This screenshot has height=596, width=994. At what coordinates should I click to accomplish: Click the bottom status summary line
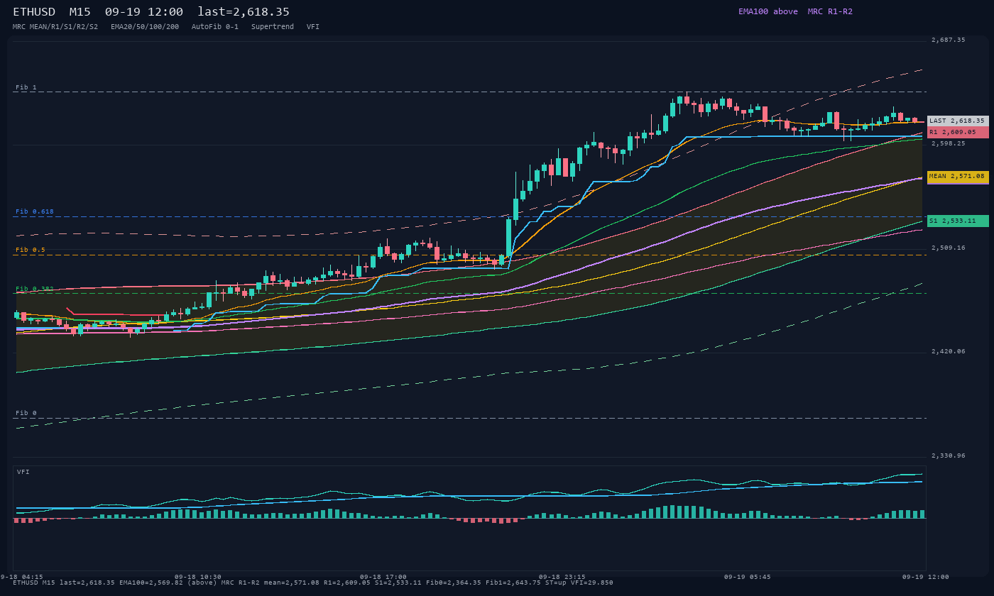tap(313, 583)
